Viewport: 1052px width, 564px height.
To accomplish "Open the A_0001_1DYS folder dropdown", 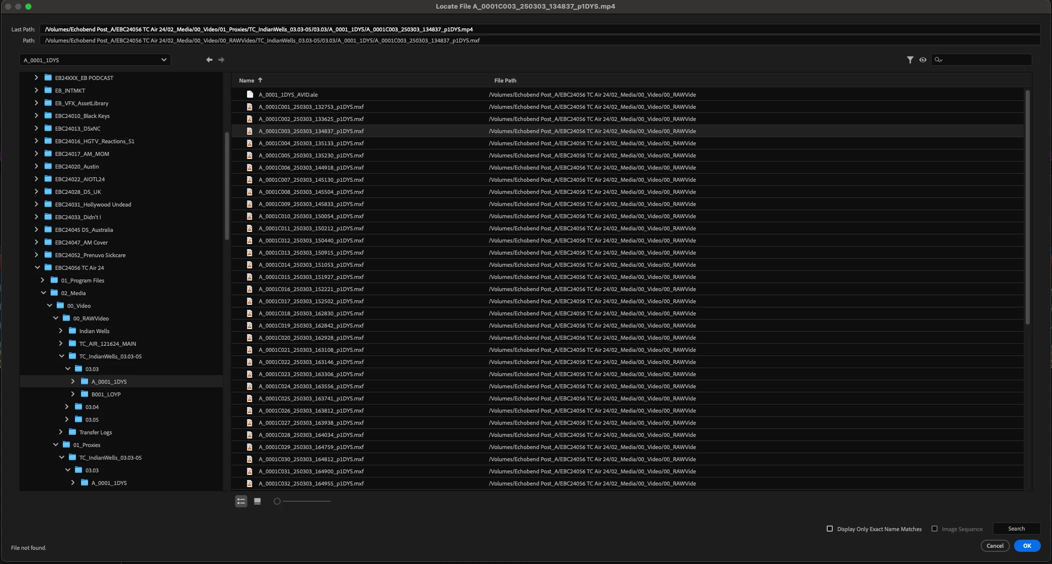I will coord(164,60).
